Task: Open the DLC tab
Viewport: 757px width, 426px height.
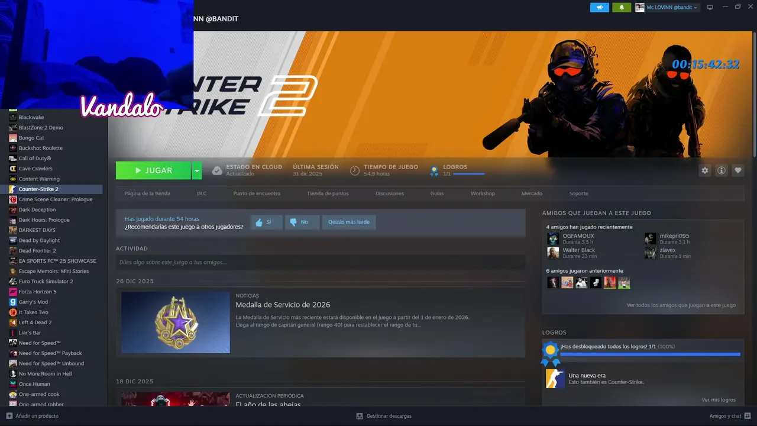Action: point(202,193)
